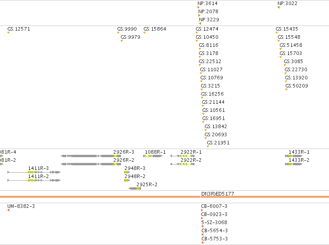Select the GS:3215 insertion label
Viewport: 329px width, 245px height.
[x=210, y=86]
